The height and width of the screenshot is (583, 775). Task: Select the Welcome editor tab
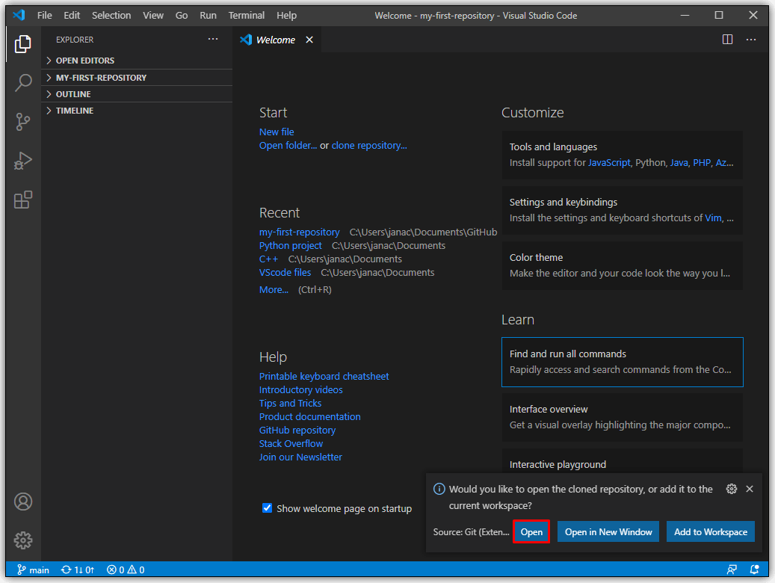277,40
